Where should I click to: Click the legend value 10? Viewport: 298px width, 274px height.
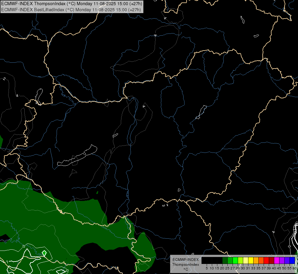[212, 268]
